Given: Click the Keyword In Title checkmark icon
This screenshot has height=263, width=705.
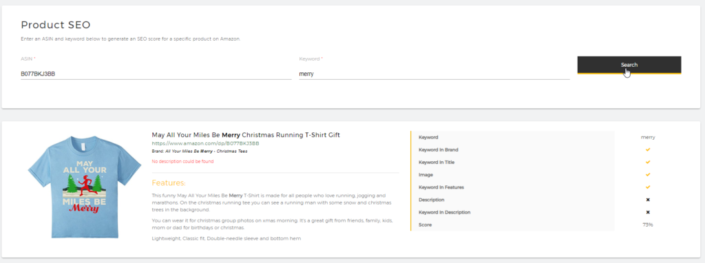Looking at the screenshot, I should (648, 162).
